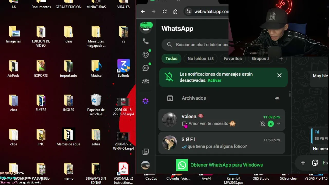Click Obtener WhatsApp para Windows
Screen dimensions: 329x185
(x=220, y=165)
